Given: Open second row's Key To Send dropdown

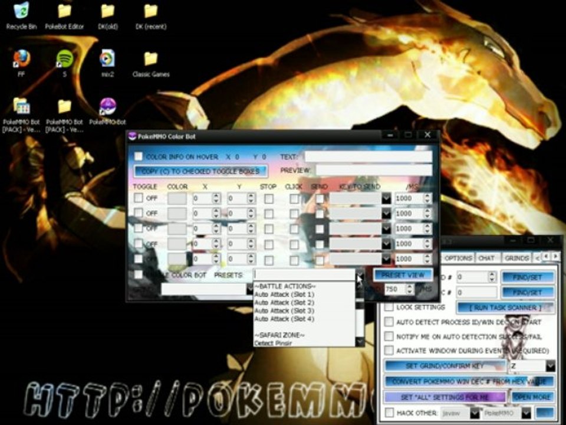Looking at the screenshot, I should (x=386, y=213).
